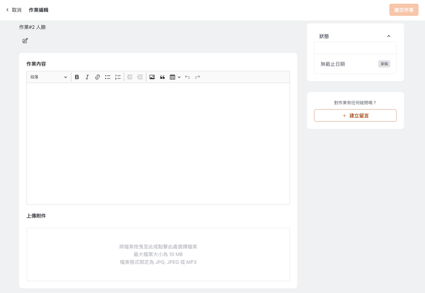Insert a numbered list
425x293 pixels.
pos(118,77)
